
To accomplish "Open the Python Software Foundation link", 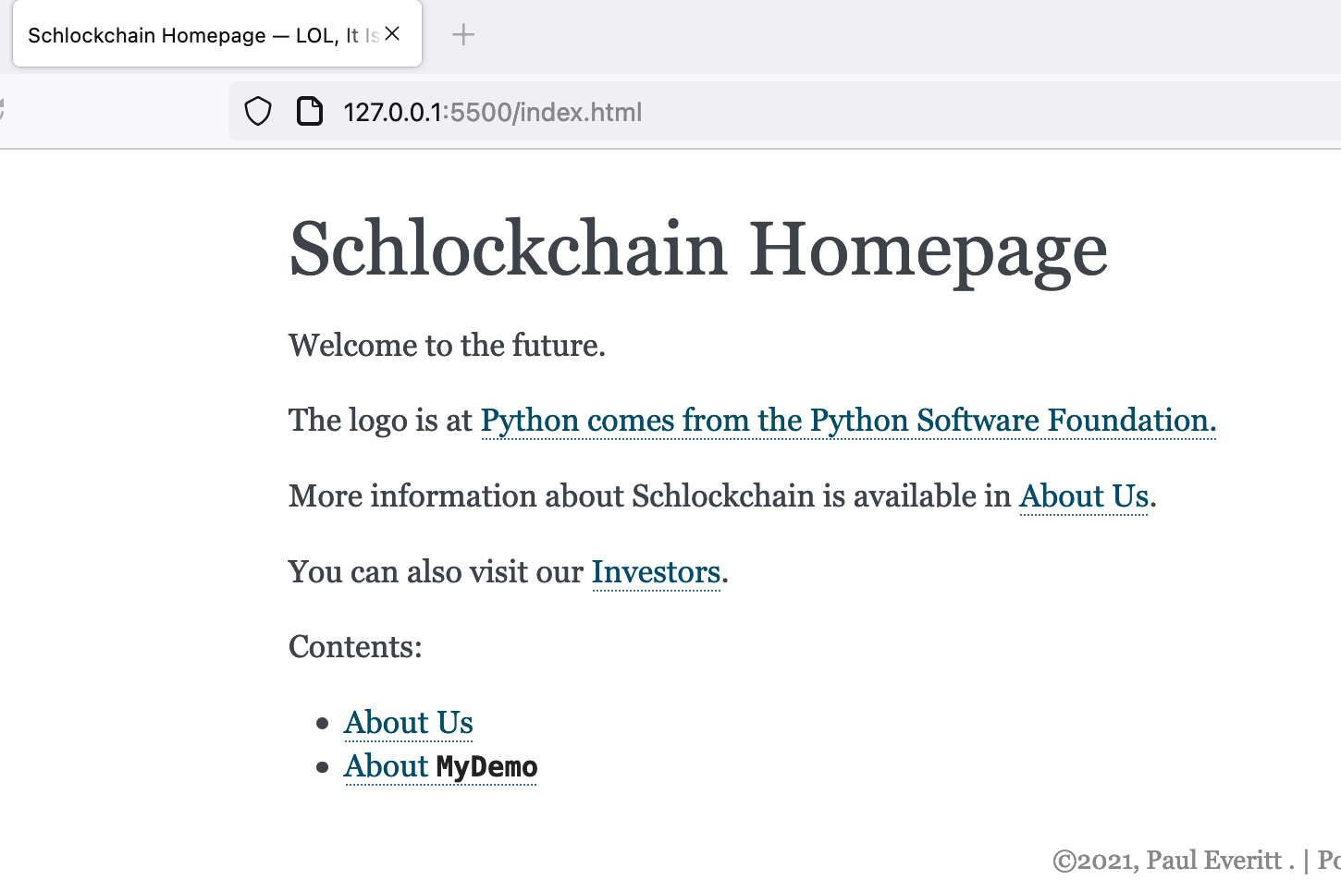I will [x=848, y=421].
